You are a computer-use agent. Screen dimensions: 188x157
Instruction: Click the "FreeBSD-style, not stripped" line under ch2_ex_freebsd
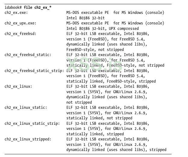(95, 49)
